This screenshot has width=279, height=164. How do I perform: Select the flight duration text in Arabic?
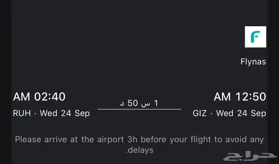(139, 103)
